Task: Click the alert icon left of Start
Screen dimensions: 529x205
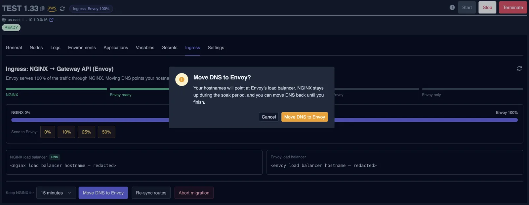Action: tap(452, 8)
